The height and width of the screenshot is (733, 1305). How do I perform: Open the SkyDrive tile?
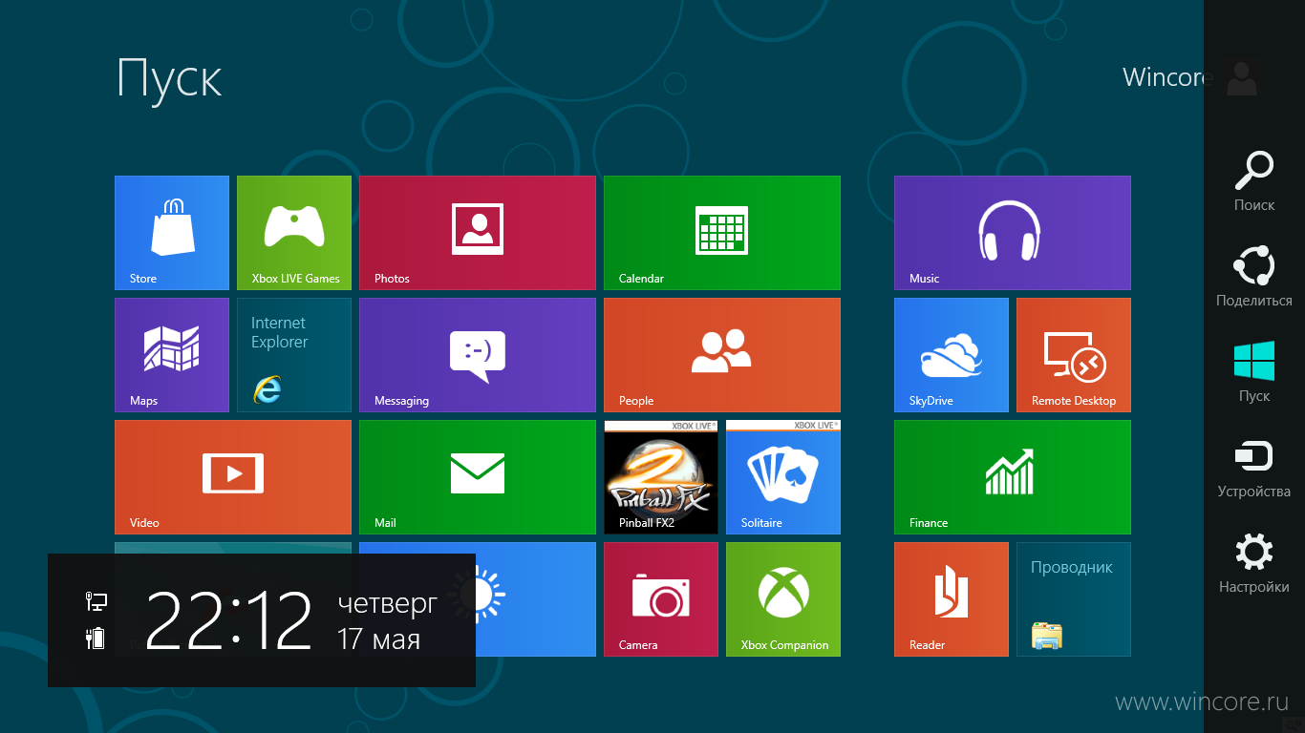tap(952, 355)
